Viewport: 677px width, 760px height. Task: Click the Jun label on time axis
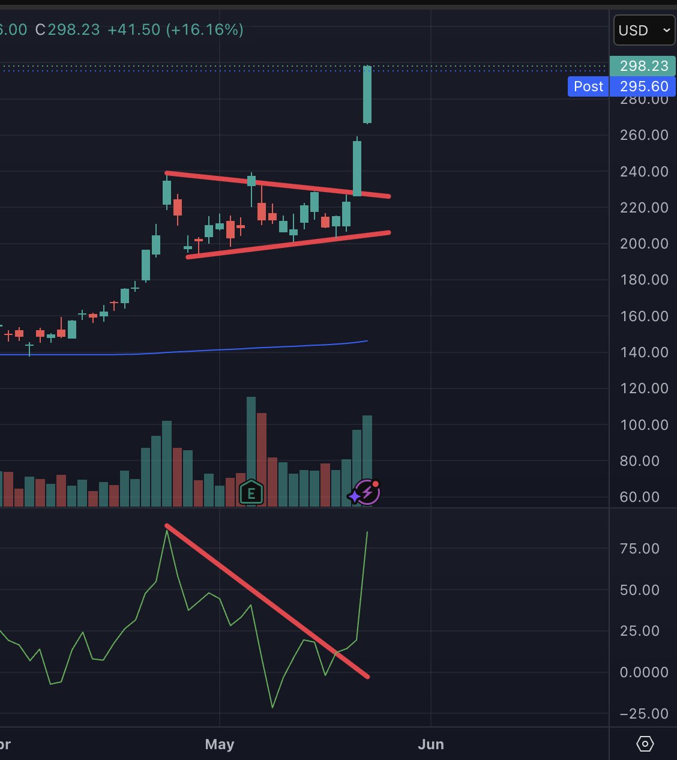click(431, 744)
